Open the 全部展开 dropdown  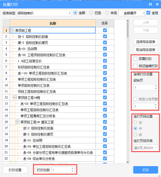pos(132,13)
